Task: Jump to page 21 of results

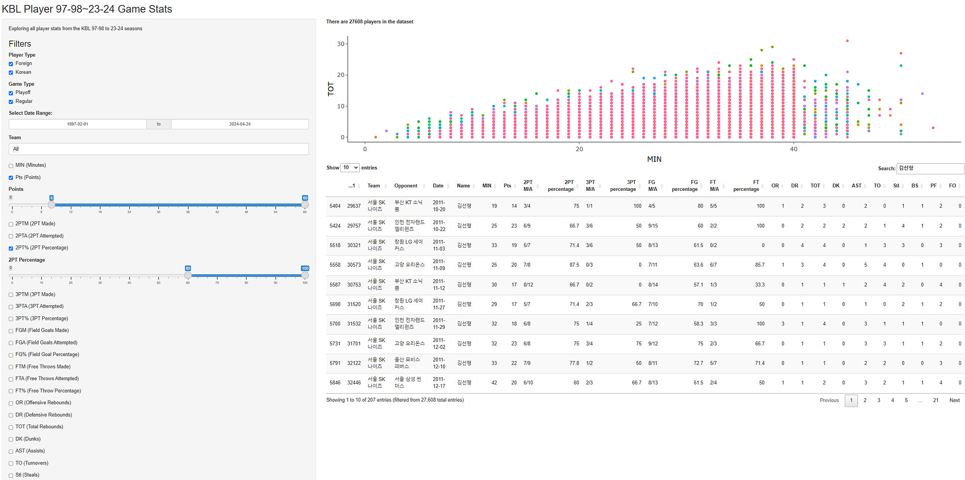Action: [935, 401]
